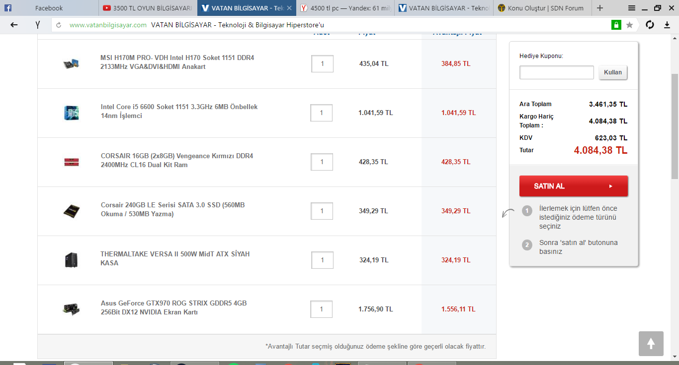Go back using the browser back arrow
The width and height of the screenshot is (679, 365).
click(x=14, y=25)
